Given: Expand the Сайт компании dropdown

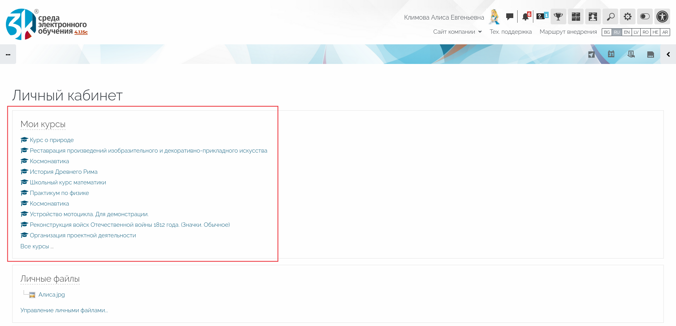Looking at the screenshot, I should pos(457,32).
